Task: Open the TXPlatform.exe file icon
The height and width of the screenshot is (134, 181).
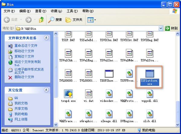Action: click(150, 74)
